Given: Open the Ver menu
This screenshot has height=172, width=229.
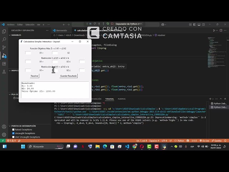Looking at the screenshot, I should (39, 25).
